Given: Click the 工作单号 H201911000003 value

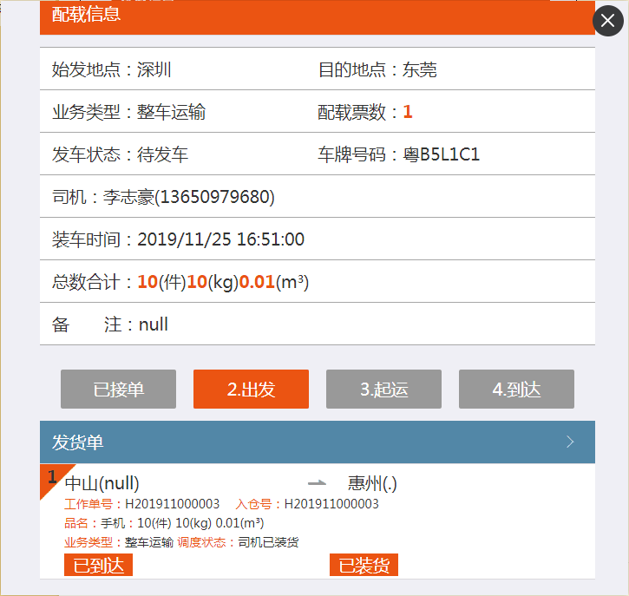Looking at the screenshot, I should (172, 504).
